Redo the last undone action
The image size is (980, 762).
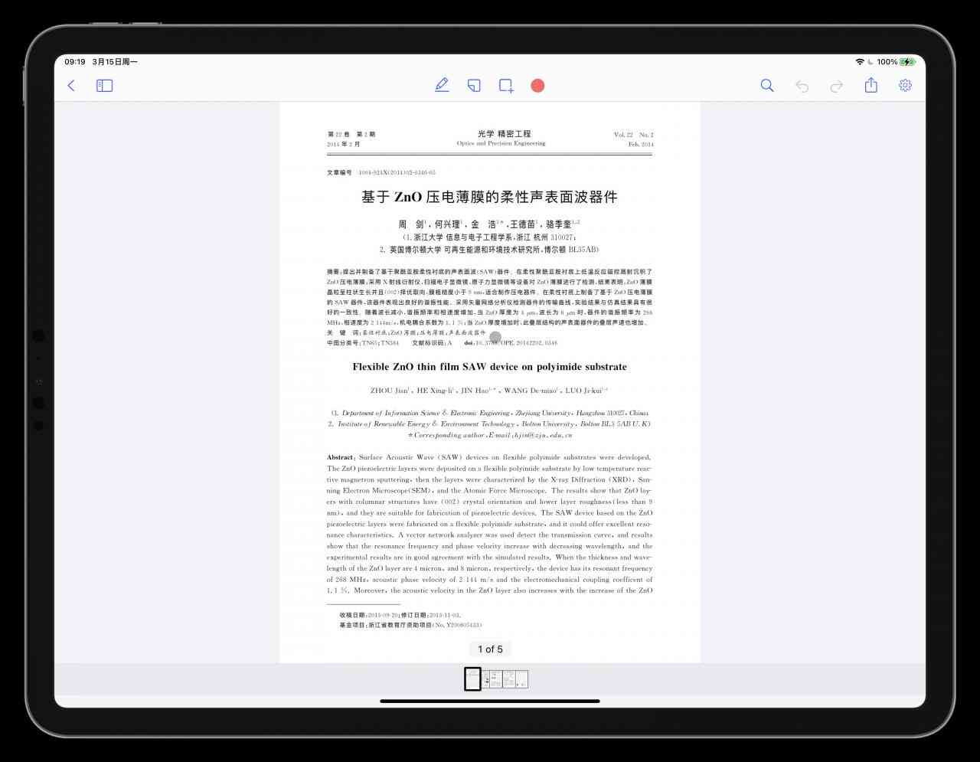point(837,86)
